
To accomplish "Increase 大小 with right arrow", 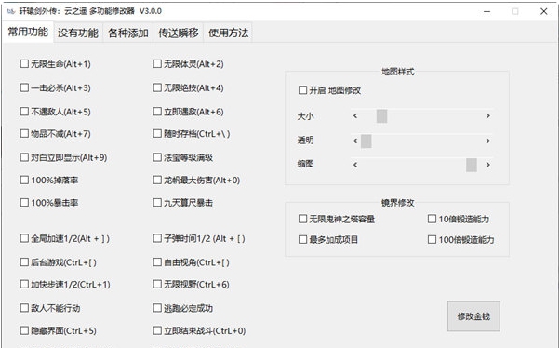I will pyautogui.click(x=487, y=115).
